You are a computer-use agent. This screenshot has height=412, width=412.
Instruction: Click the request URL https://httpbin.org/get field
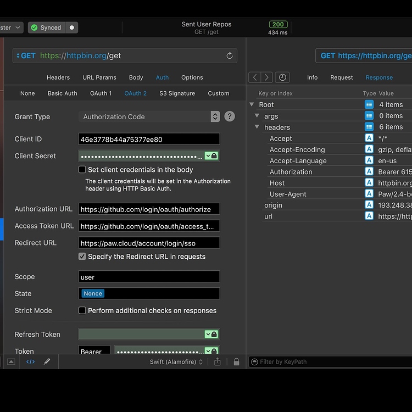click(x=125, y=55)
